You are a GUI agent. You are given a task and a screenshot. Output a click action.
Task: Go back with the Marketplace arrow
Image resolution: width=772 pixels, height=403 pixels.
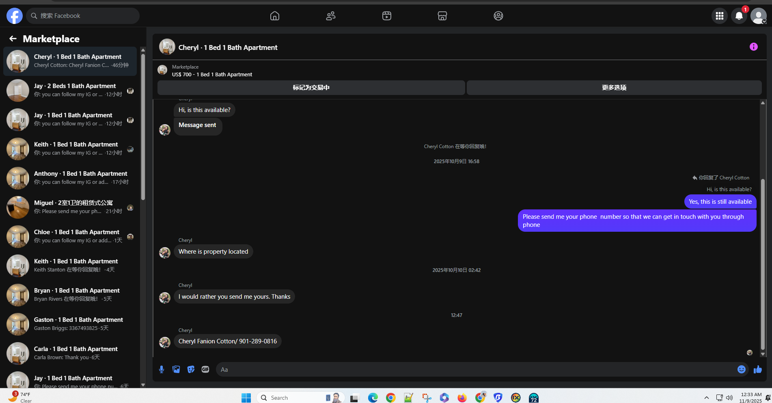pyautogui.click(x=13, y=39)
